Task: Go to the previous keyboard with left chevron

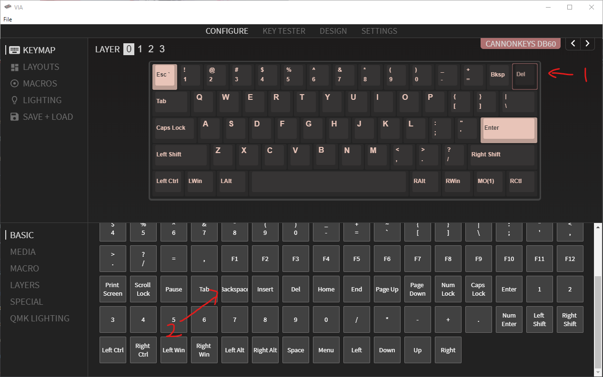Action: click(x=573, y=44)
